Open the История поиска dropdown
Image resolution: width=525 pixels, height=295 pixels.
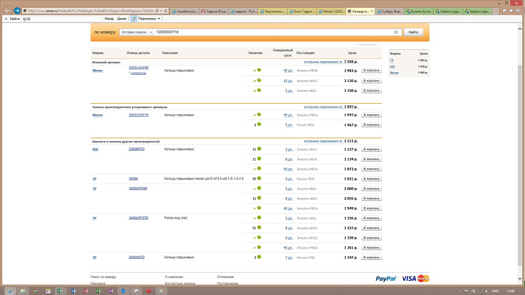(137, 32)
